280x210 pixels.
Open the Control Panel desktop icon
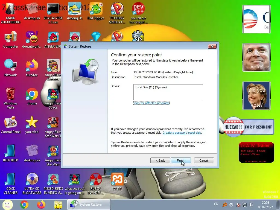pos(11,125)
